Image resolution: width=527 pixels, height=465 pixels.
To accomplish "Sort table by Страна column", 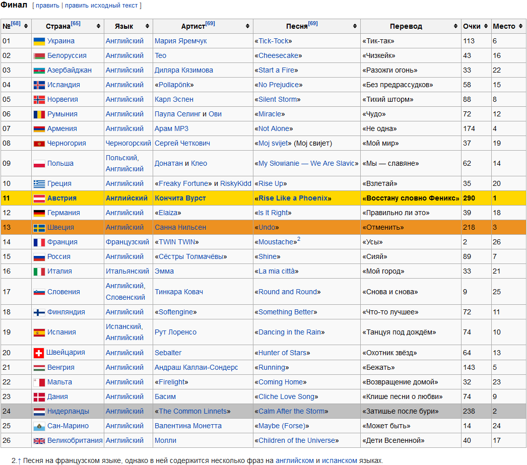I will (98, 26).
